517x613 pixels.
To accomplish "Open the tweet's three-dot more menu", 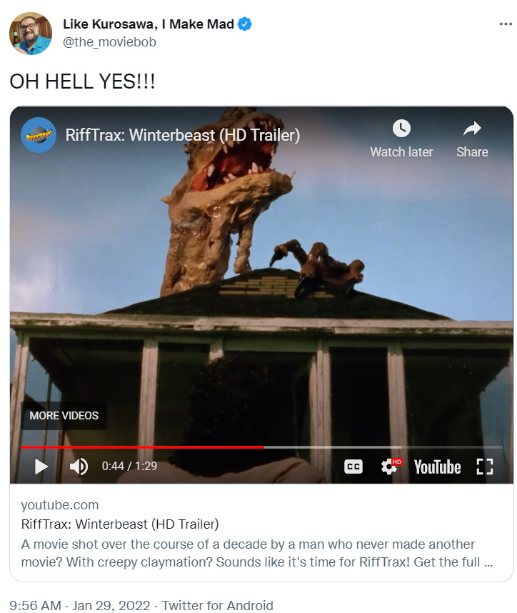I will (x=506, y=24).
